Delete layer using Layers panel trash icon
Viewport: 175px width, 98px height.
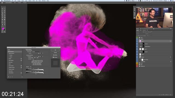pos(171,95)
